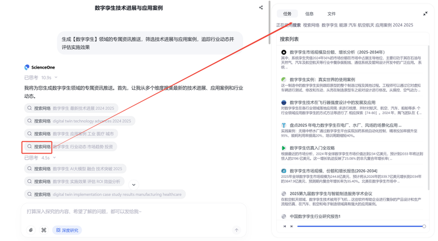Click the command shortcut icon in the input box
The image size is (438, 241).
44,230
